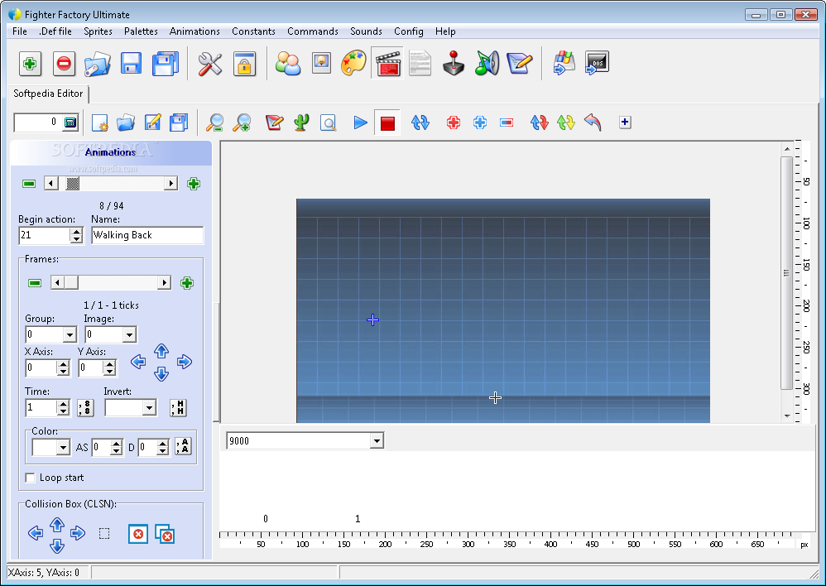
Task: Open the Invert dropdown
Action: tap(150, 408)
